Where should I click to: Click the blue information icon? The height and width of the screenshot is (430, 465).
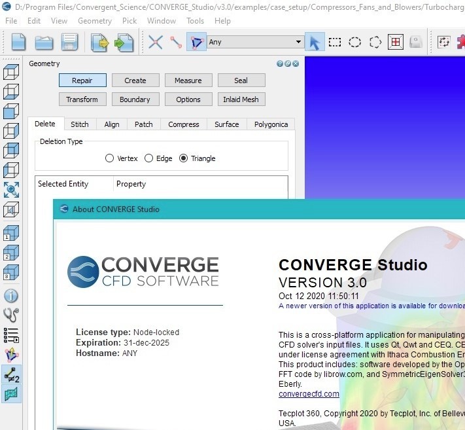(x=11, y=295)
